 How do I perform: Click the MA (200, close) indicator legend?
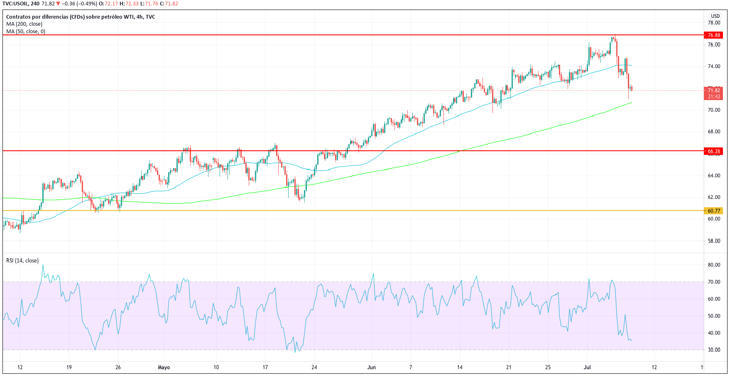coord(24,24)
